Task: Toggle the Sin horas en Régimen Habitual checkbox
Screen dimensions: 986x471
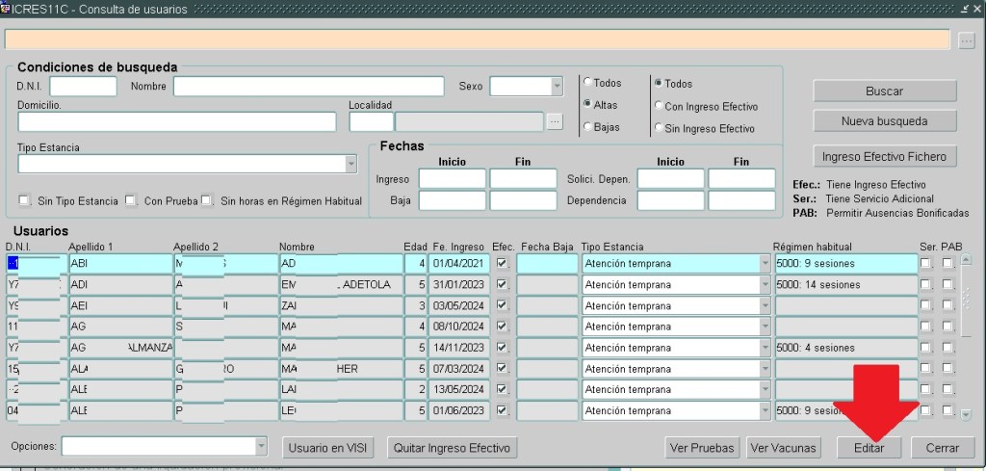Action: coord(207,201)
